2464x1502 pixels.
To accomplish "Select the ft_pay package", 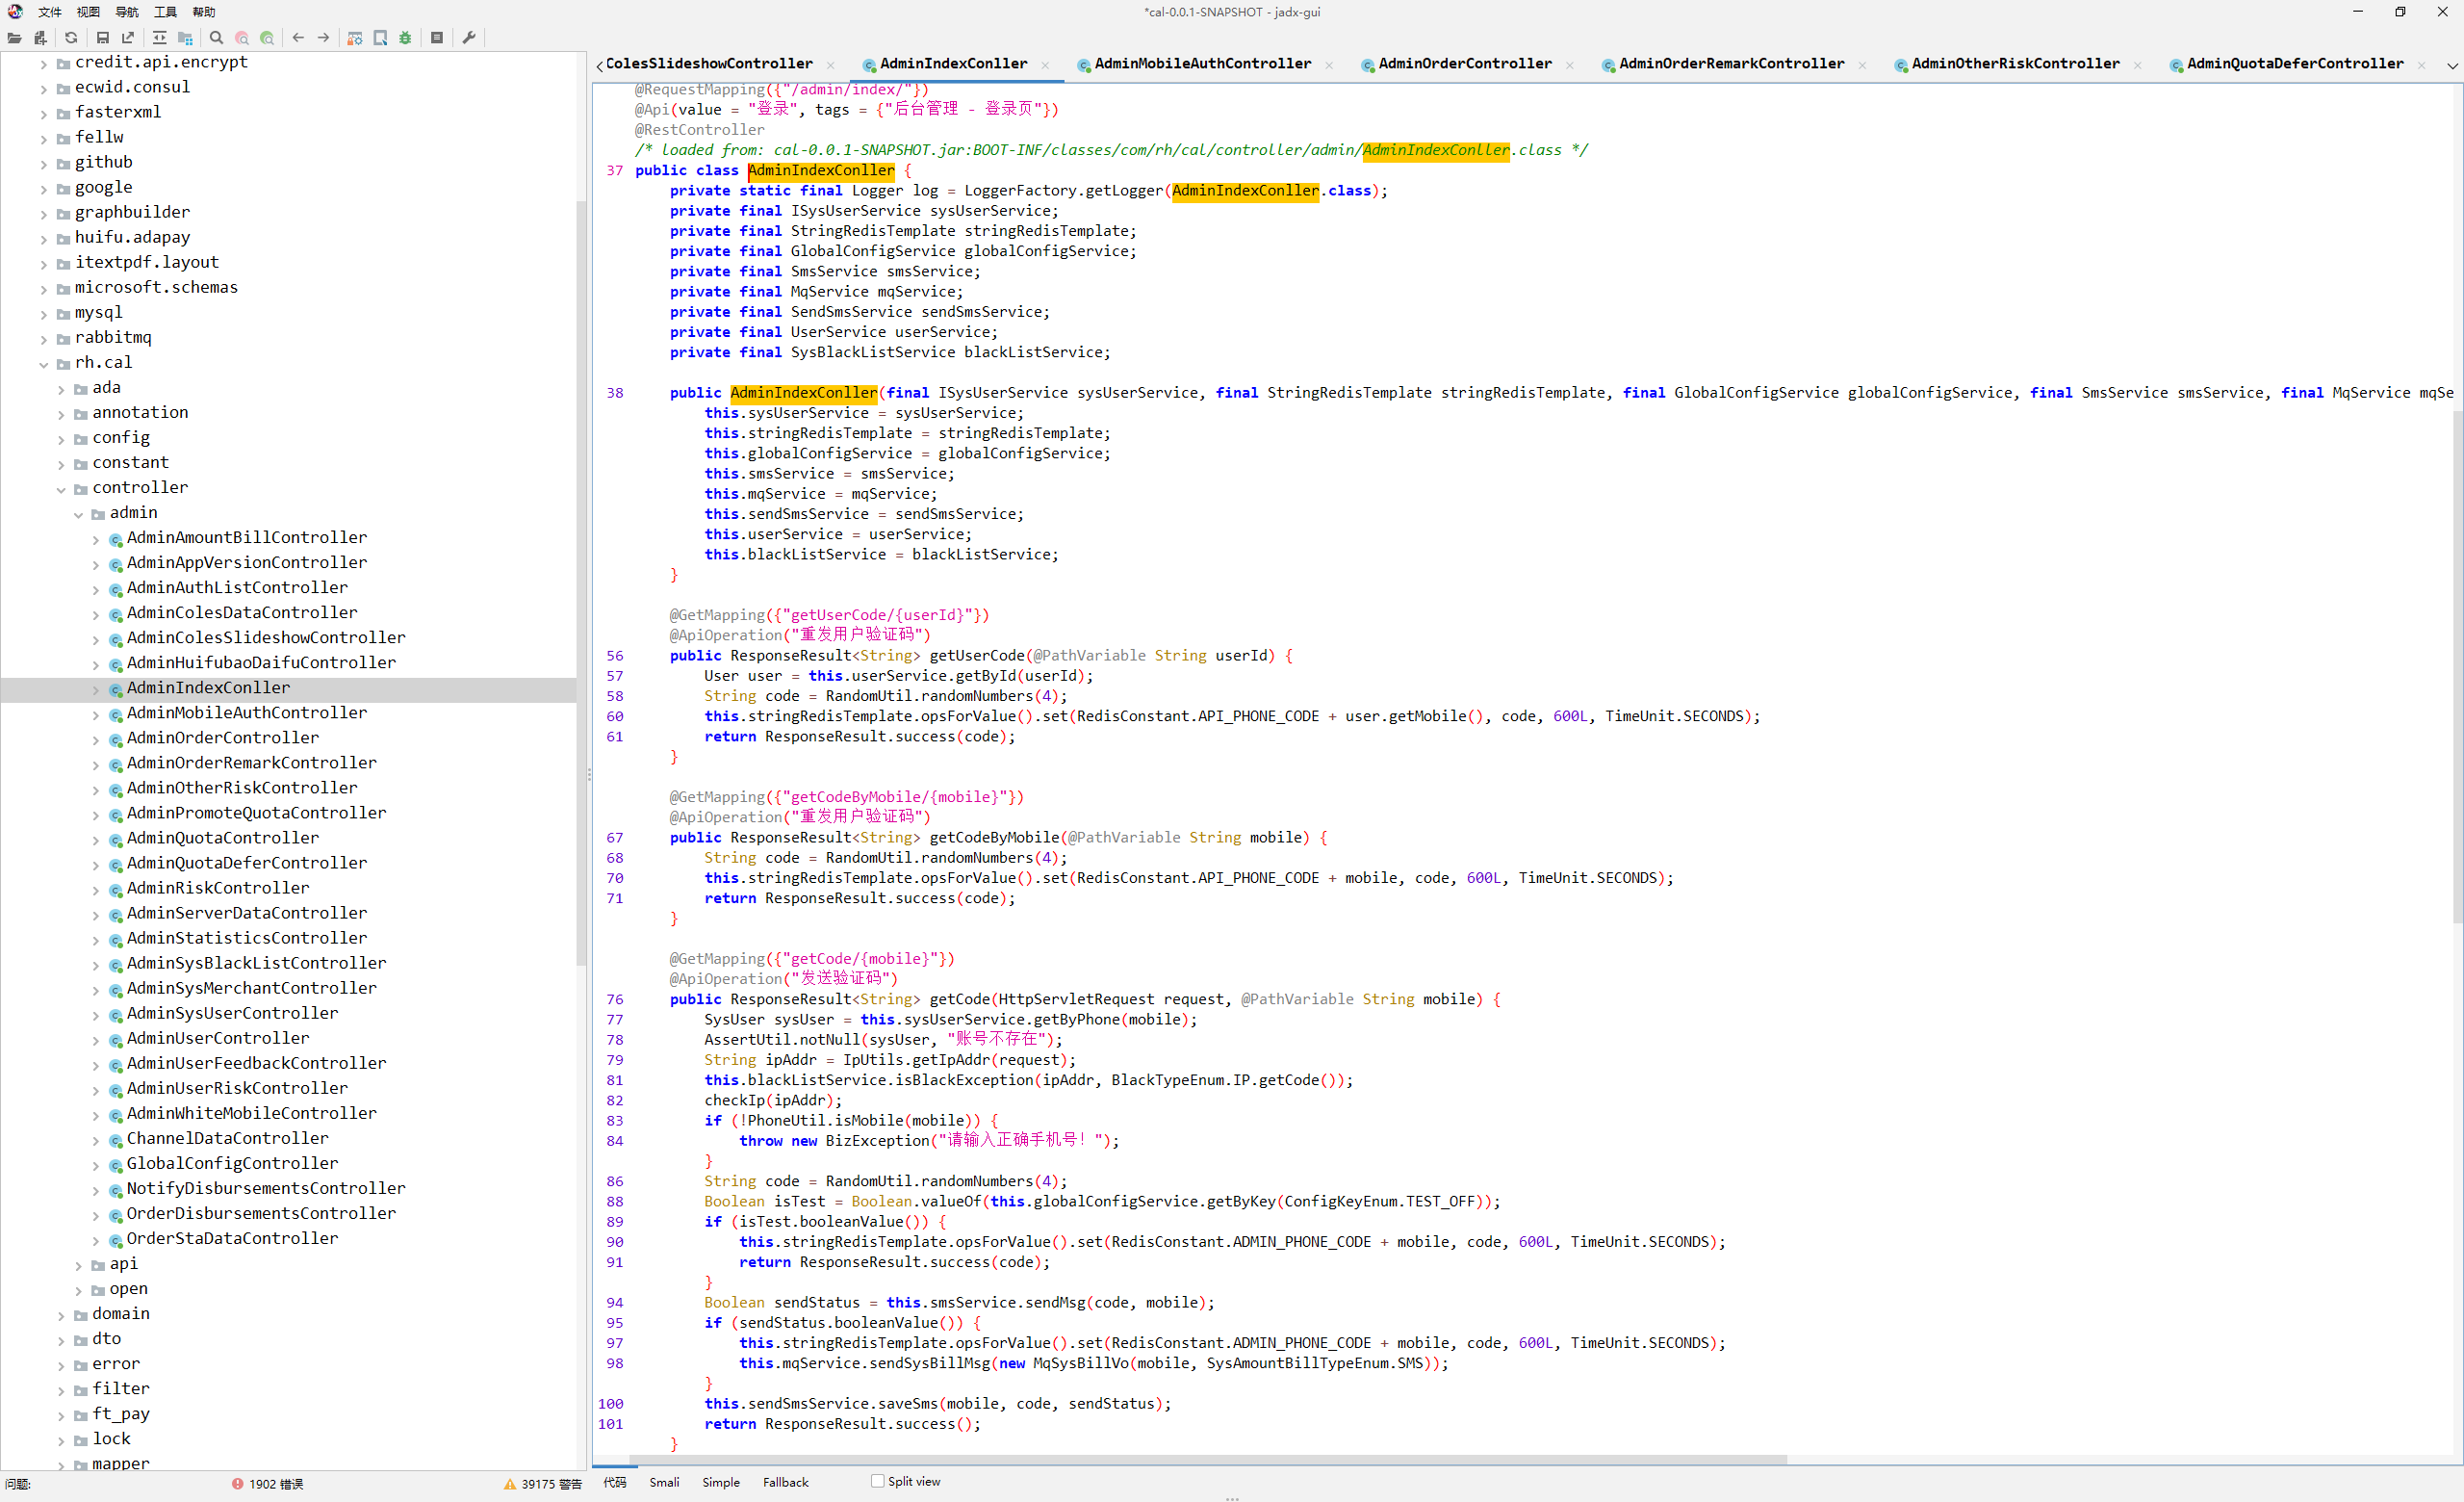I will 121,1413.
